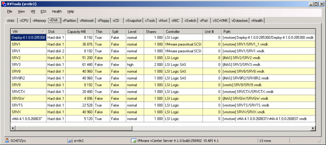Select the SRVX VM cell
The height and width of the screenshot is (145, 326).
pyautogui.click(x=28, y=112)
